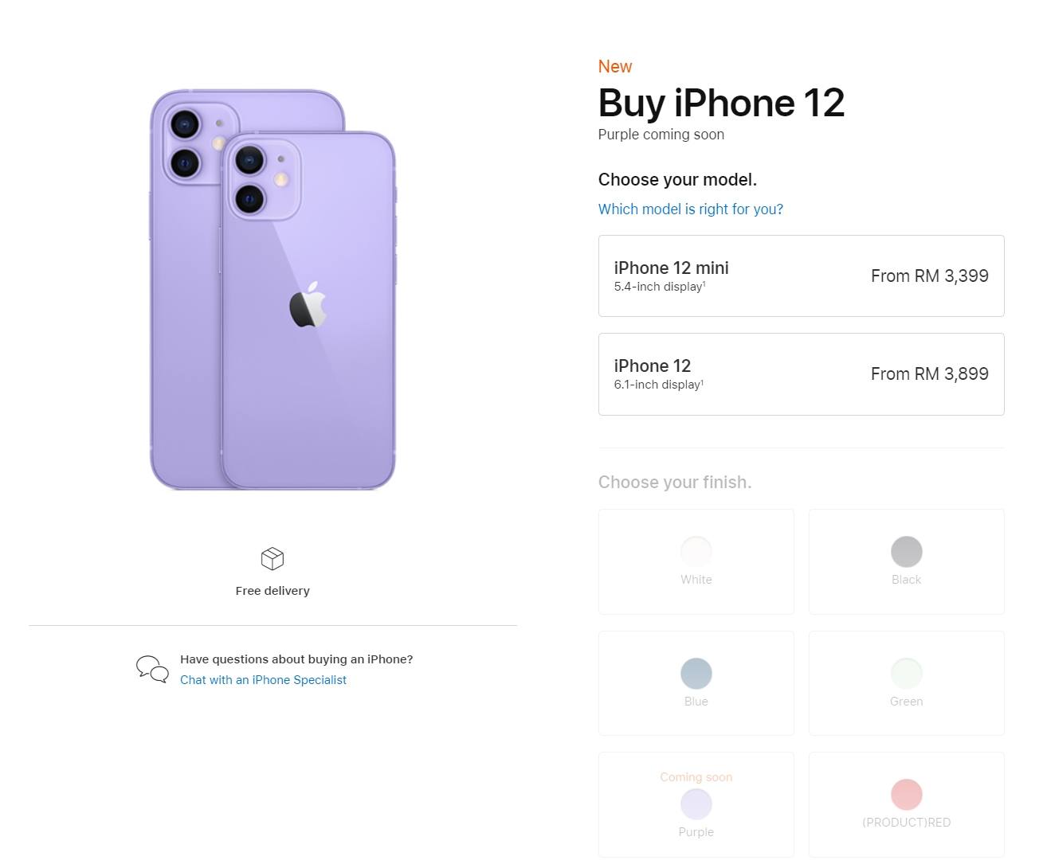The height and width of the screenshot is (868, 1047).
Task: Choose the Purple finish swatch
Action: click(x=696, y=804)
